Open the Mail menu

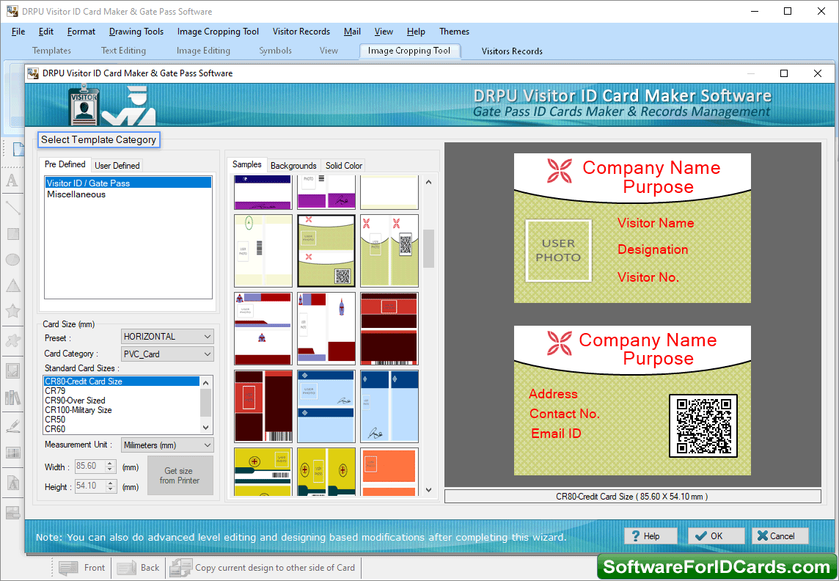pos(352,32)
